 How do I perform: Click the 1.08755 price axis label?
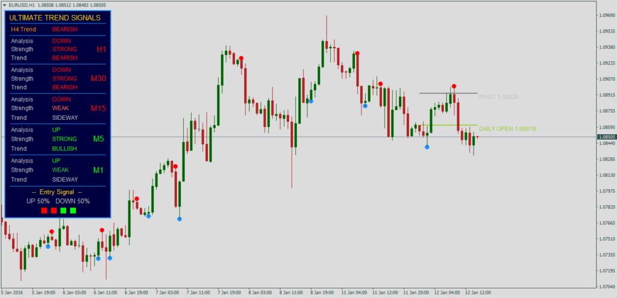click(x=607, y=111)
